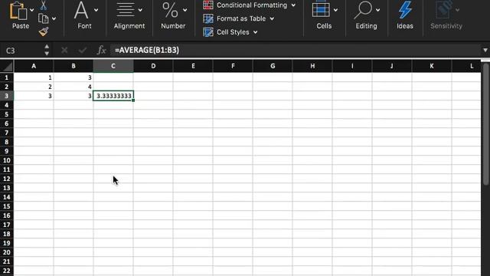Click cell A3 containing 3

(x=34, y=96)
